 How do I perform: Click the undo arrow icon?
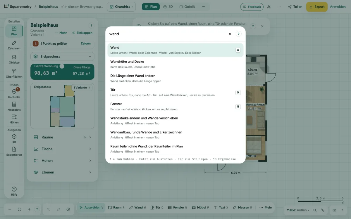point(49,209)
